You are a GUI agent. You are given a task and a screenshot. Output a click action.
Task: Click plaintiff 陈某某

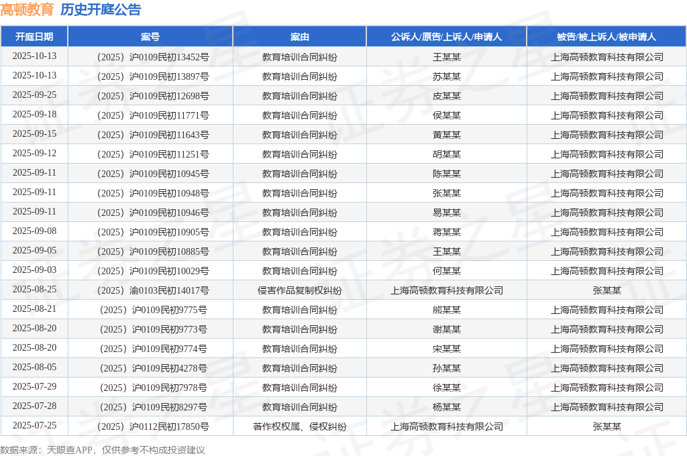(446, 174)
